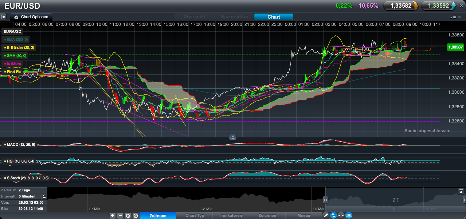Toggle the Pivot Pts indicator visibility
The width and height of the screenshot is (466, 219).
click(4, 71)
